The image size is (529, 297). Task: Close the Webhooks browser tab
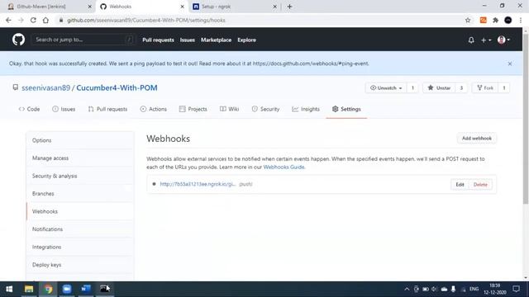click(182, 7)
